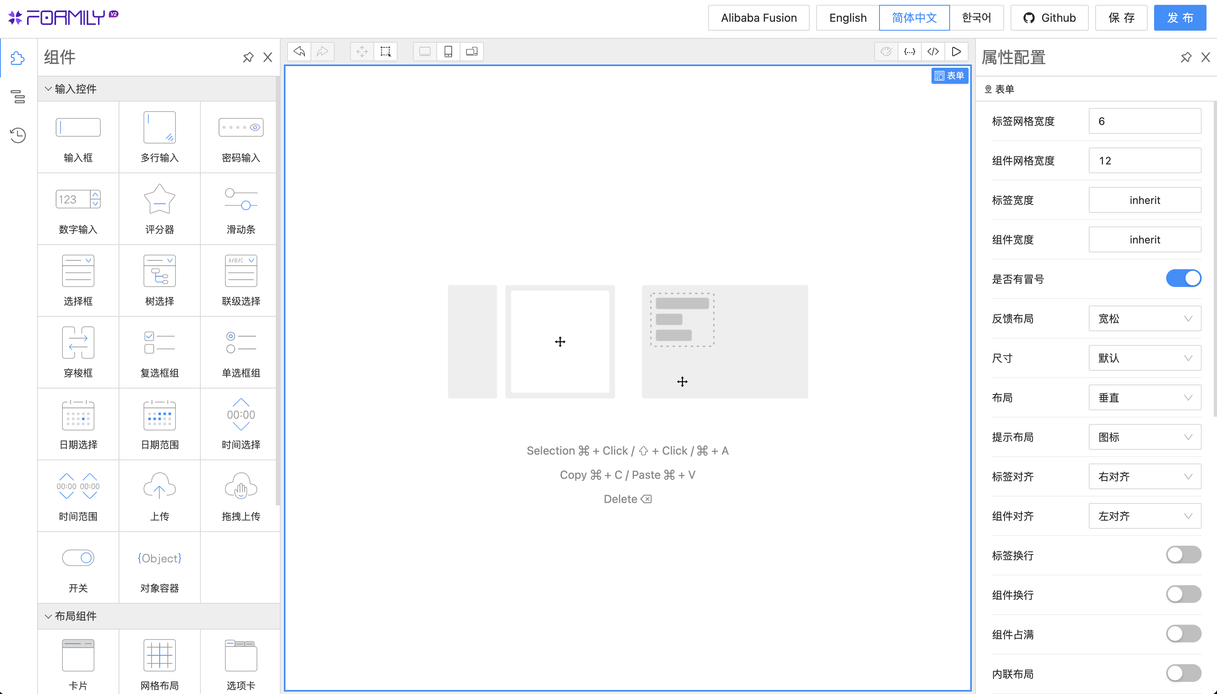Click the play preview icon
1217x694 pixels.
pyautogui.click(x=956, y=52)
